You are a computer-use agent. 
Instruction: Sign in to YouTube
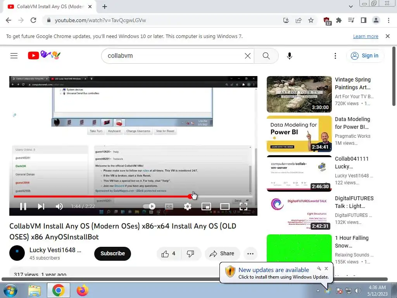365,55
